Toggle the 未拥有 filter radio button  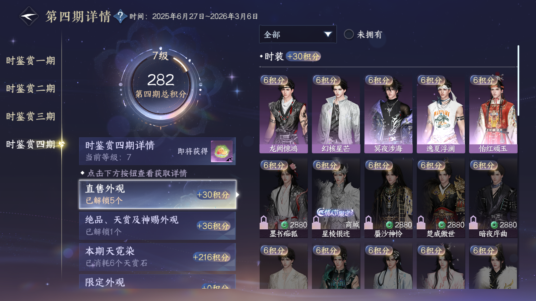point(349,34)
